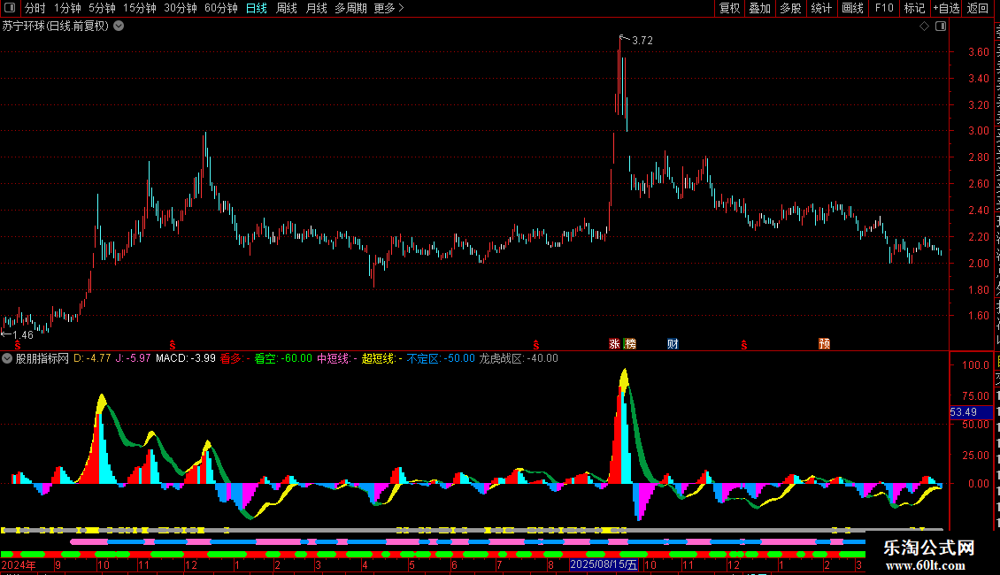The width and height of the screenshot is (1000, 575).
Task: Click the 2024年 label on time axis
Action: [x=19, y=564]
